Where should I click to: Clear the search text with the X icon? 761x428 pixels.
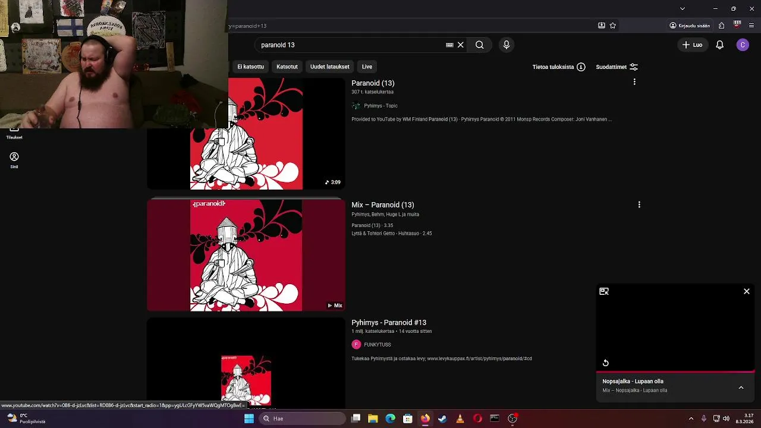coord(460,45)
